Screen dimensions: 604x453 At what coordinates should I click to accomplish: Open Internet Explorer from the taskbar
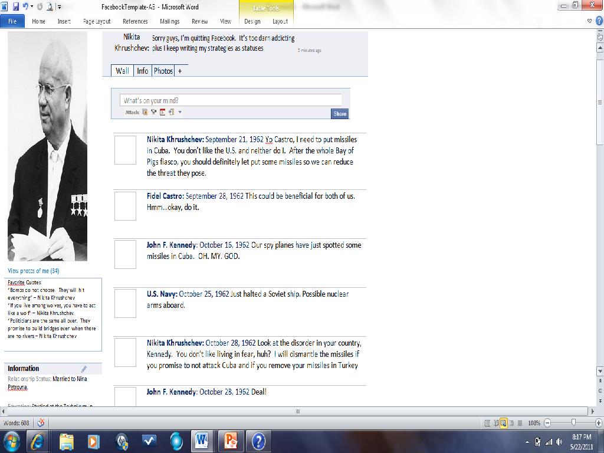coord(37,441)
